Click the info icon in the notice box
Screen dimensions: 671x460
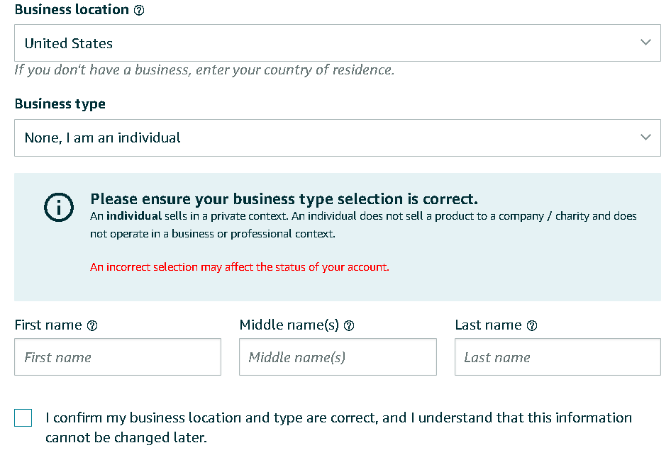[x=59, y=207]
